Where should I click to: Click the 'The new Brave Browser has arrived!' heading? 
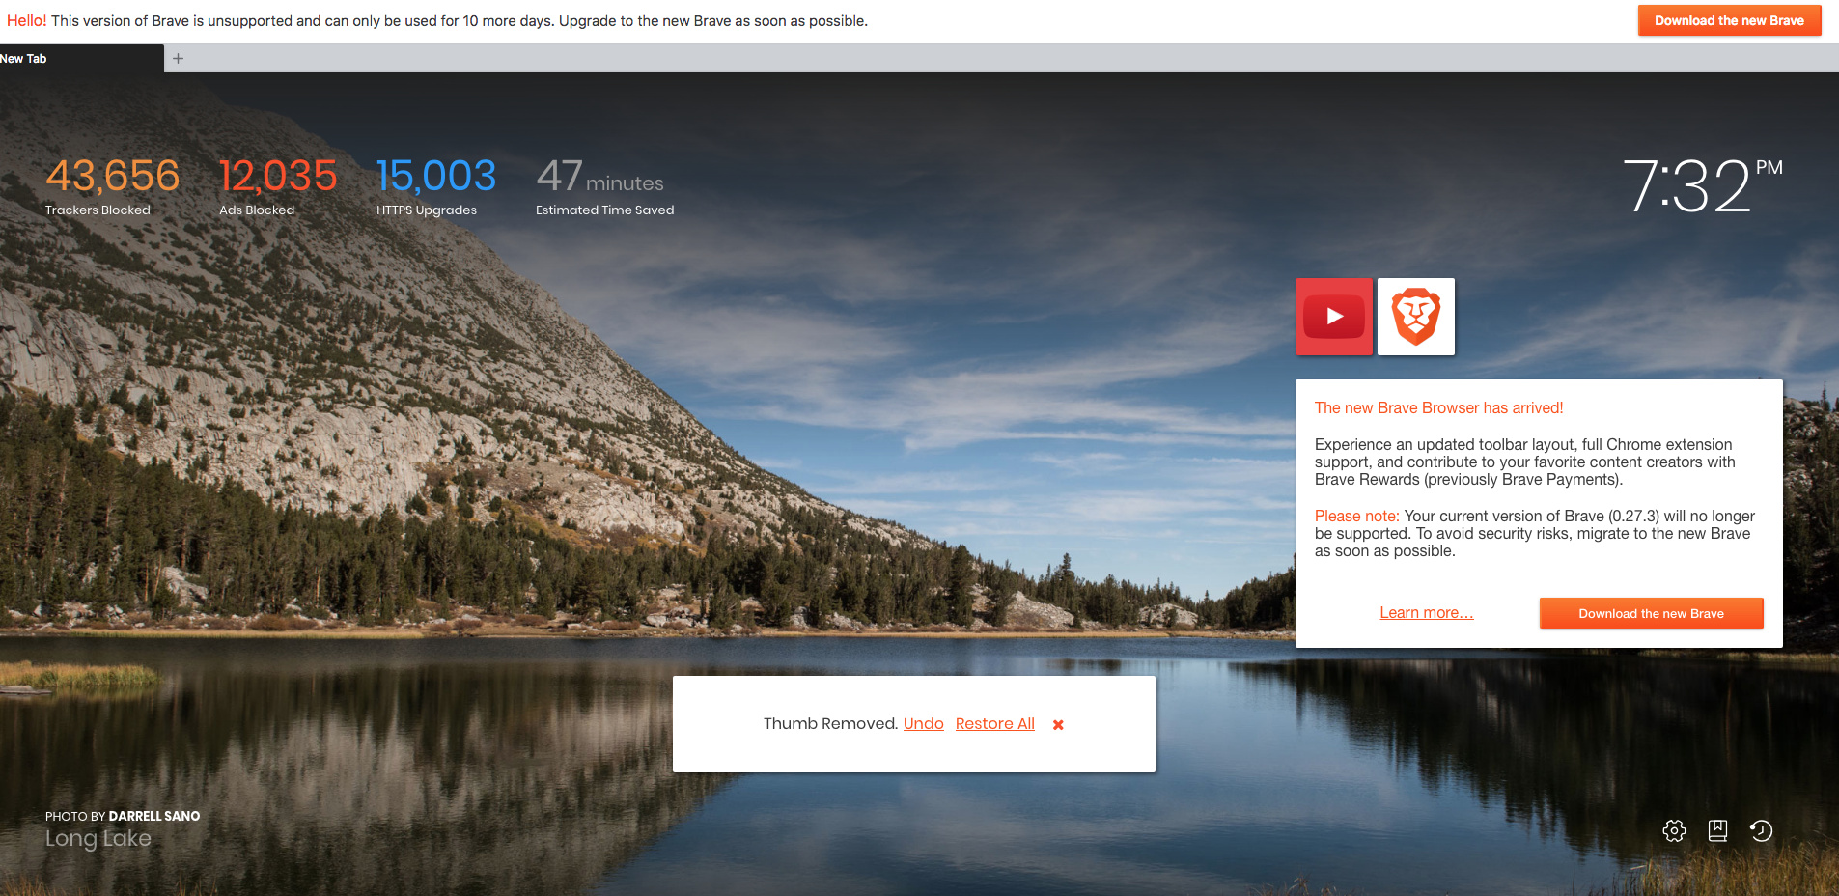[x=1439, y=408]
